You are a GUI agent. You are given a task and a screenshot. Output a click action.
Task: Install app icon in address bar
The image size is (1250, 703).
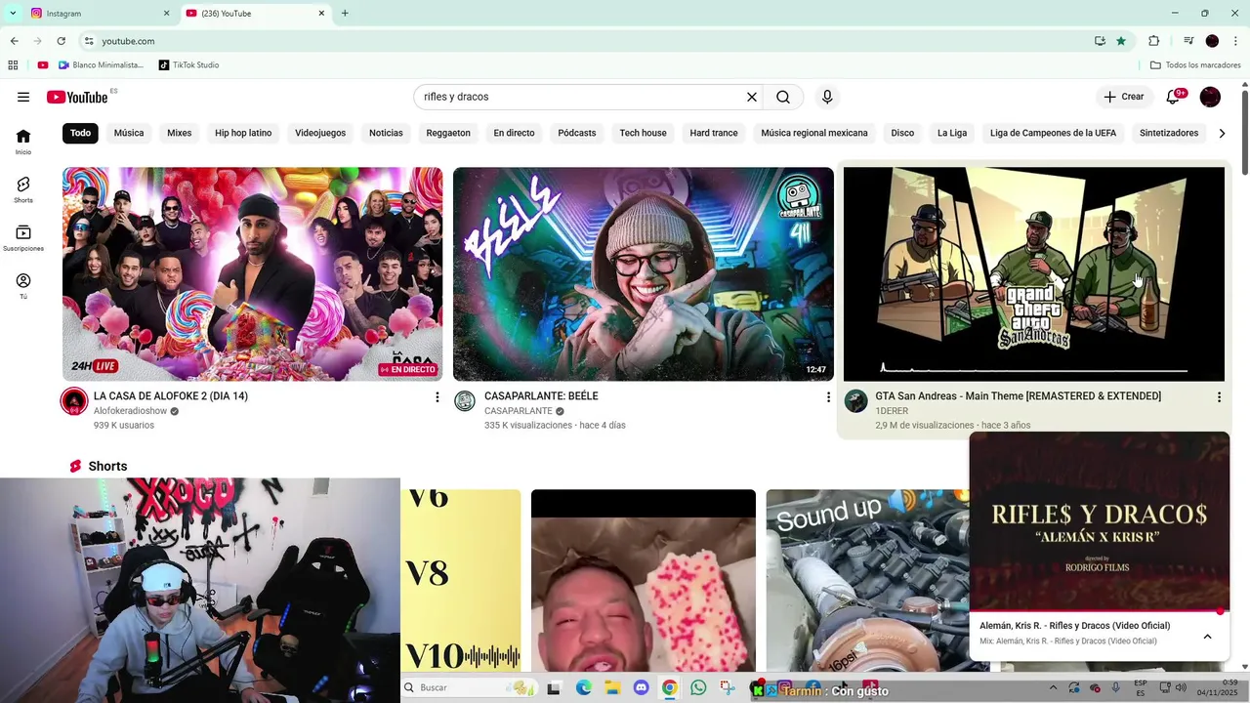(x=1100, y=41)
